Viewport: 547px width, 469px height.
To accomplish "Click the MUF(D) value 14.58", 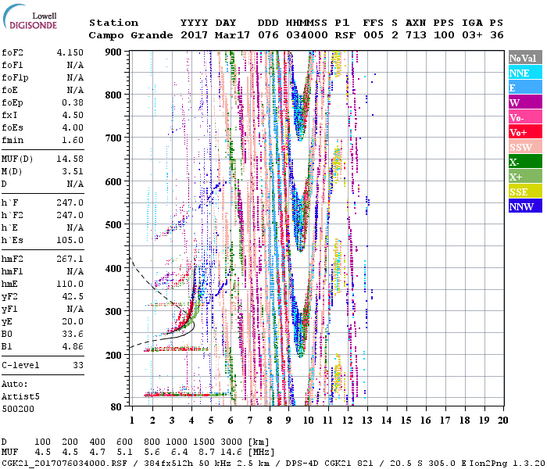I will click(70, 159).
